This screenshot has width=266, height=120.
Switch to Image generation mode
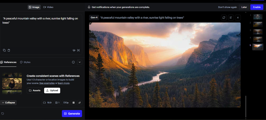coord(34,7)
